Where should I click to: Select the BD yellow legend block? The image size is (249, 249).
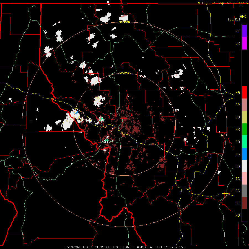pyautogui.click(x=244, y=117)
